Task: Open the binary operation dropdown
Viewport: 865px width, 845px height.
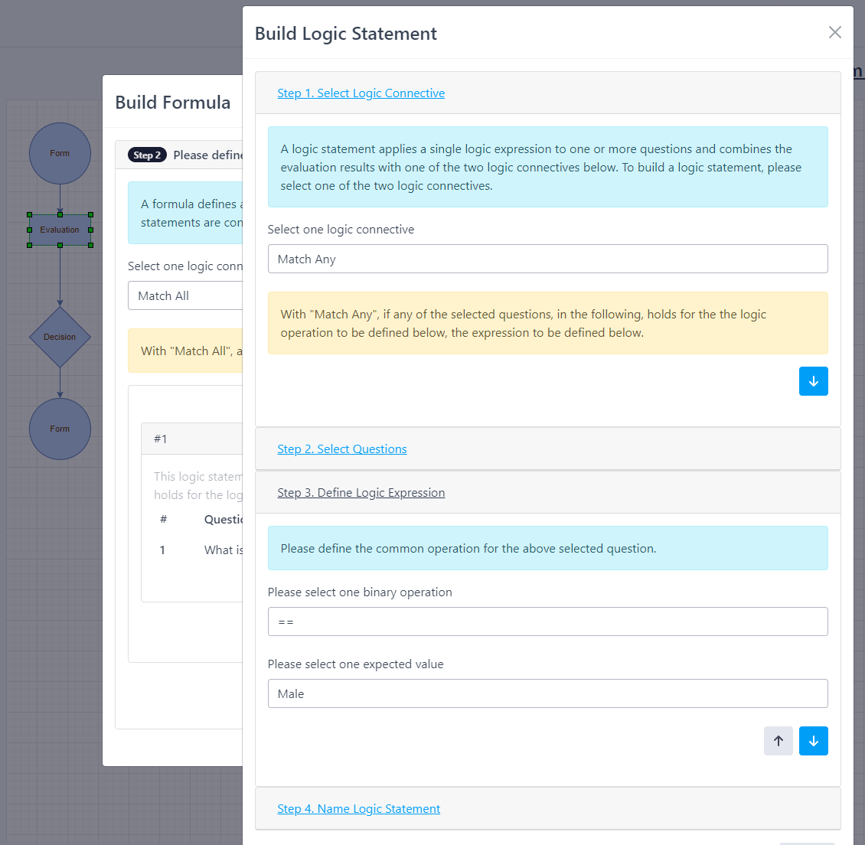Action: point(547,622)
